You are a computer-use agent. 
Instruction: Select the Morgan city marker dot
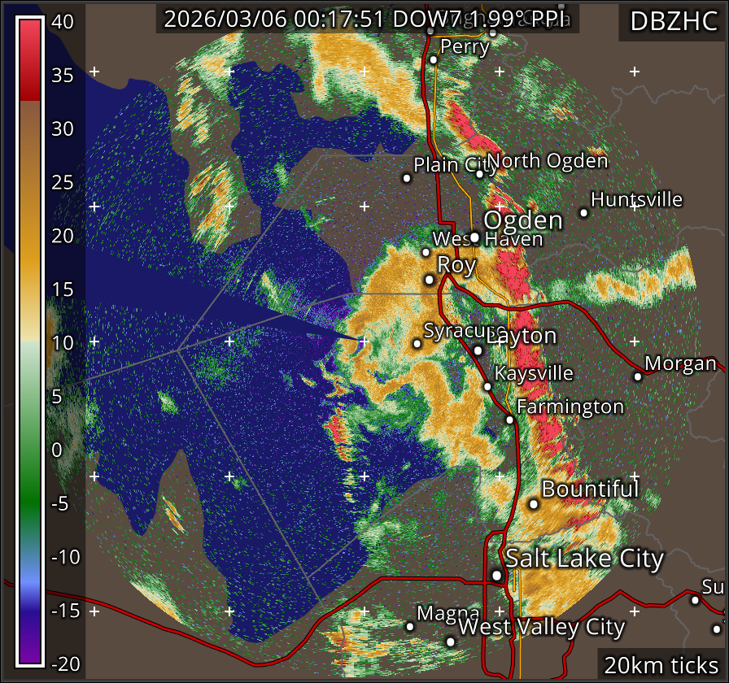tap(638, 376)
